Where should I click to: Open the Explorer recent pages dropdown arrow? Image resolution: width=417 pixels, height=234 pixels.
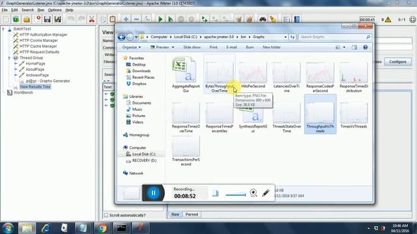tap(136, 37)
